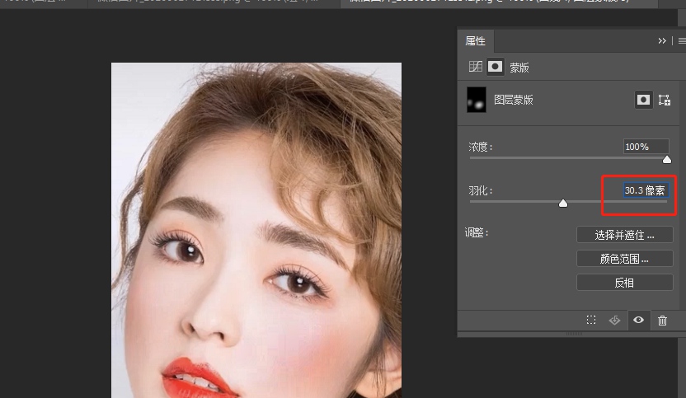Switch to the 属性 panel tab

click(476, 41)
